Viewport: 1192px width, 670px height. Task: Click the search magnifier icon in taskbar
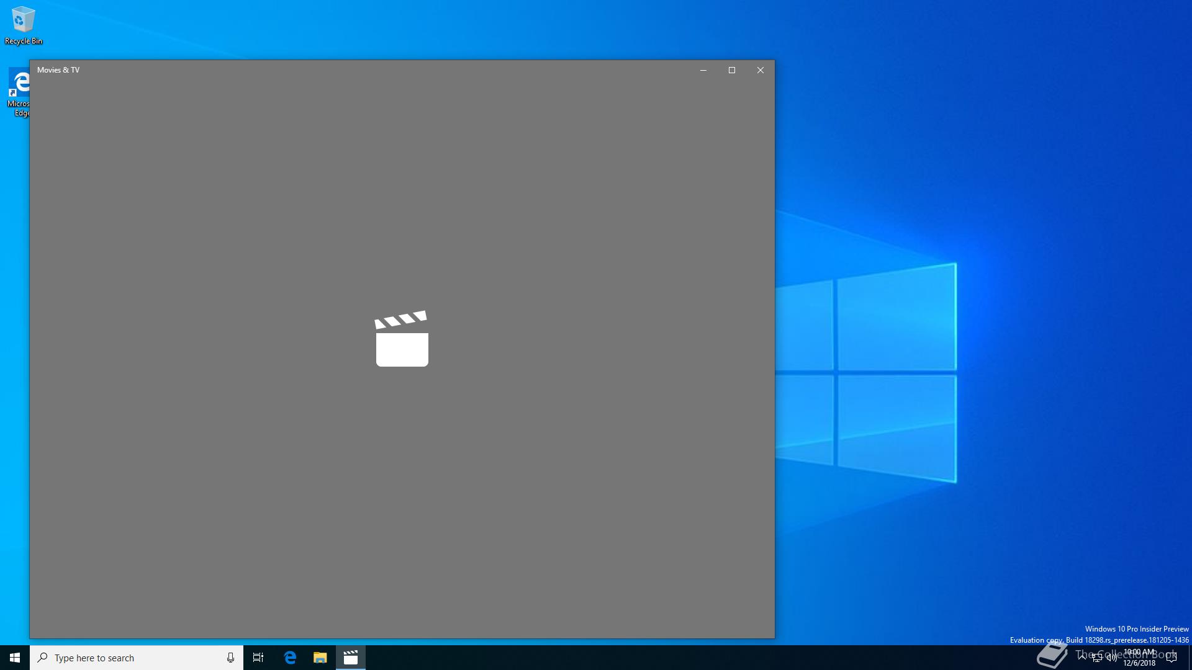click(x=42, y=658)
